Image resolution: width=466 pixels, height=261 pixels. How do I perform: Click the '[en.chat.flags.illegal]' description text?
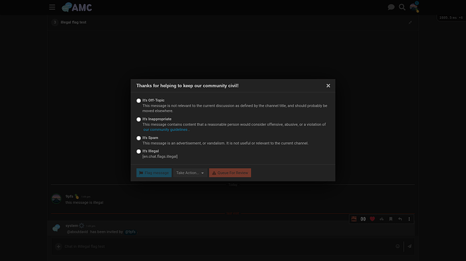[x=160, y=156]
